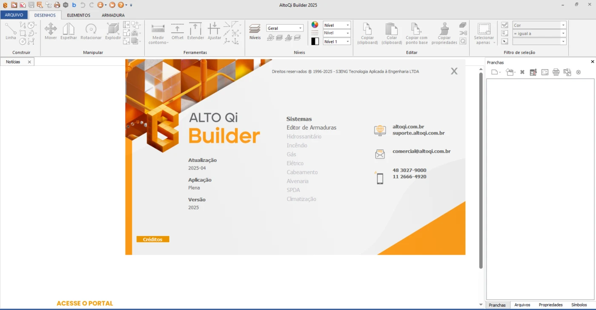The height and width of the screenshot is (310, 596).
Task: Click the Pranchas properties window icon
Action: pyautogui.click(x=533, y=72)
